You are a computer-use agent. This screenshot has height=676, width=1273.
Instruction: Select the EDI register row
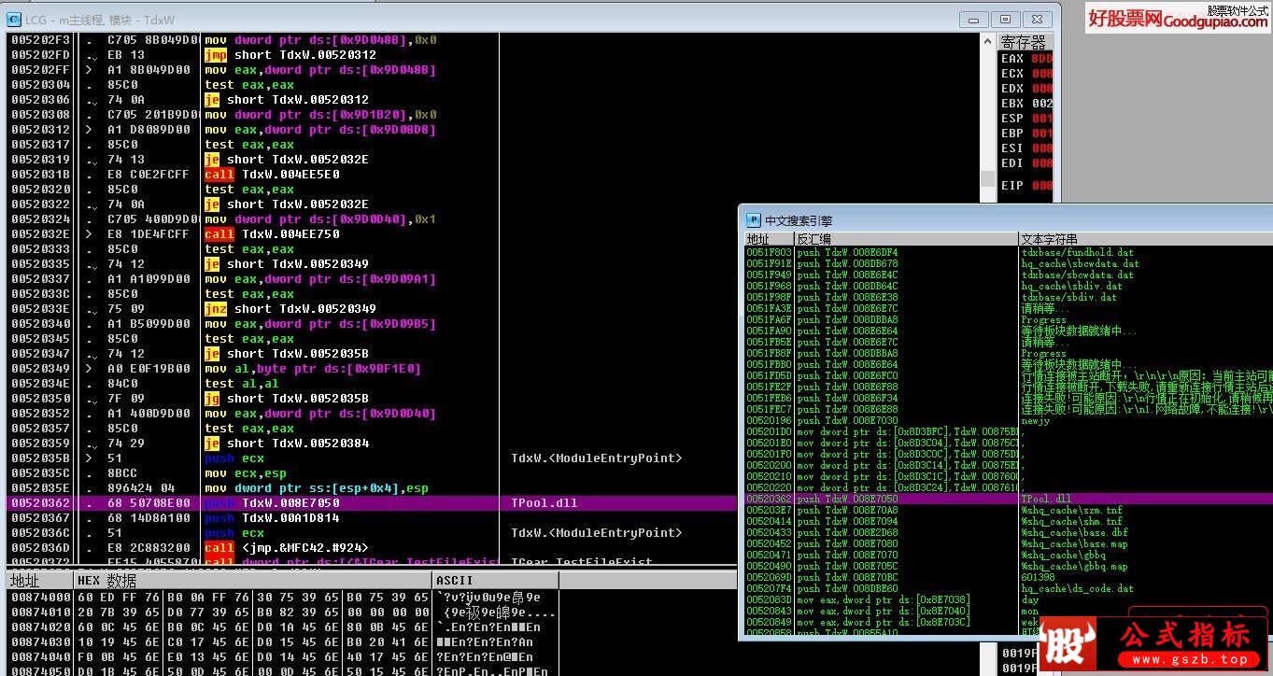tap(1025, 162)
